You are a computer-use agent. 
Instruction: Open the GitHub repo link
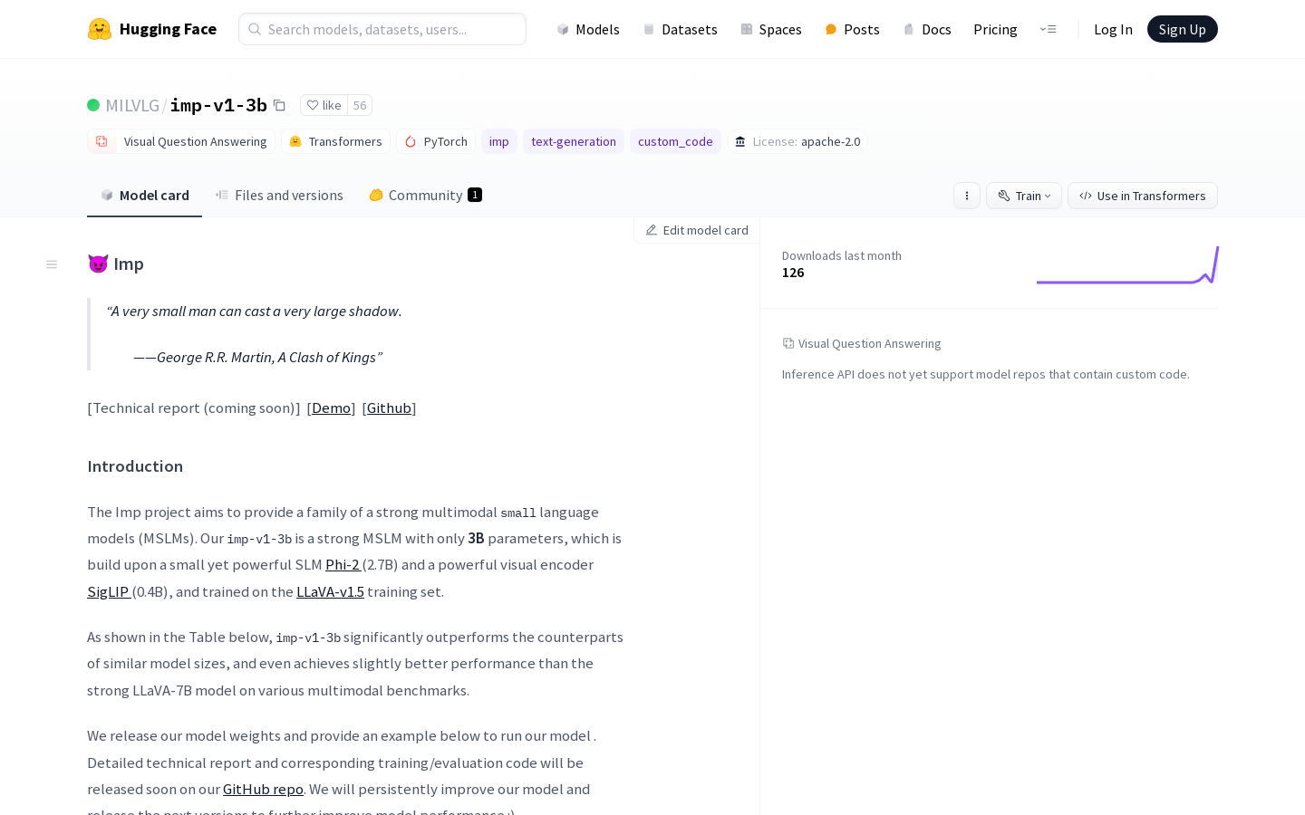(x=263, y=789)
